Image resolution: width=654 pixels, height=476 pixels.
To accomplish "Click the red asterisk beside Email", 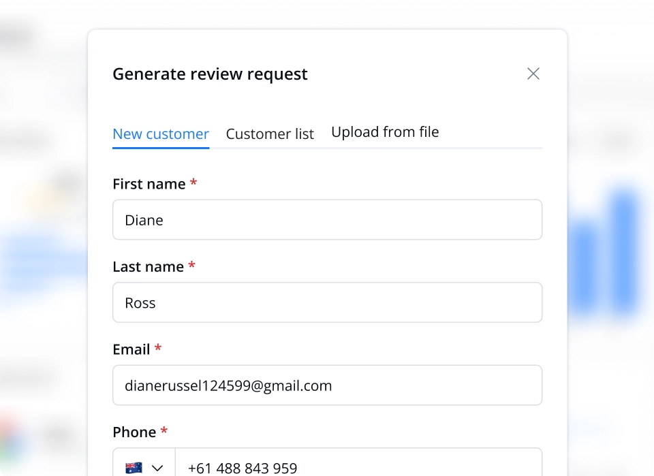I will (157, 347).
